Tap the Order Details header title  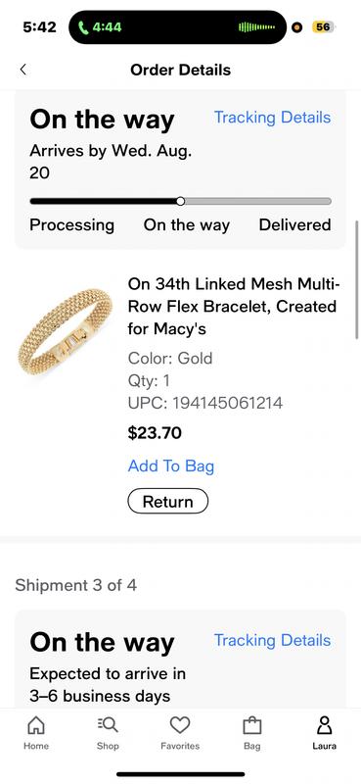(x=180, y=70)
